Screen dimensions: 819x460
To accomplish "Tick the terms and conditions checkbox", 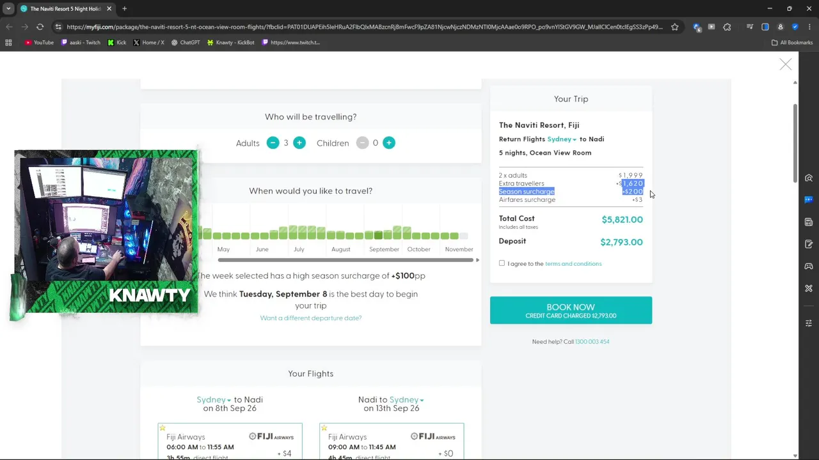I will click(x=502, y=263).
